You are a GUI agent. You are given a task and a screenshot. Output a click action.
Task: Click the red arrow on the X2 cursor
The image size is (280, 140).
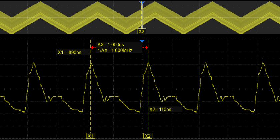[x=145, y=48]
